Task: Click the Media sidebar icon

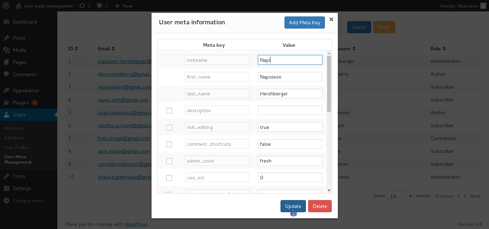Action: click(x=6, y=50)
